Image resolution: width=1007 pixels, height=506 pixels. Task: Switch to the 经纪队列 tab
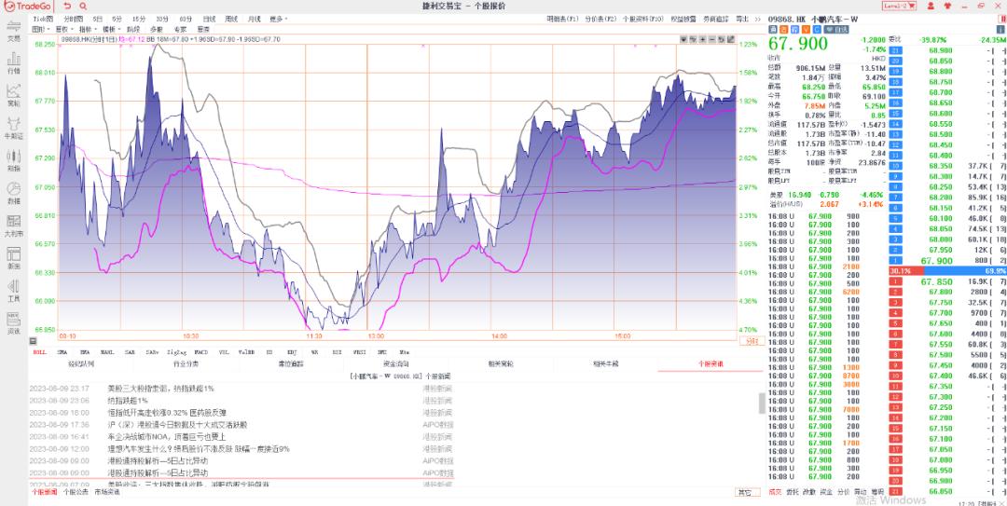(x=81, y=364)
